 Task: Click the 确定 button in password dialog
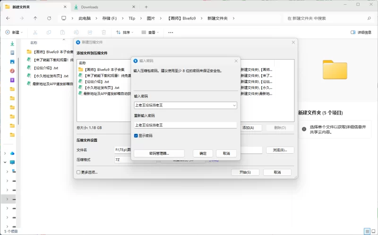coord(203,154)
